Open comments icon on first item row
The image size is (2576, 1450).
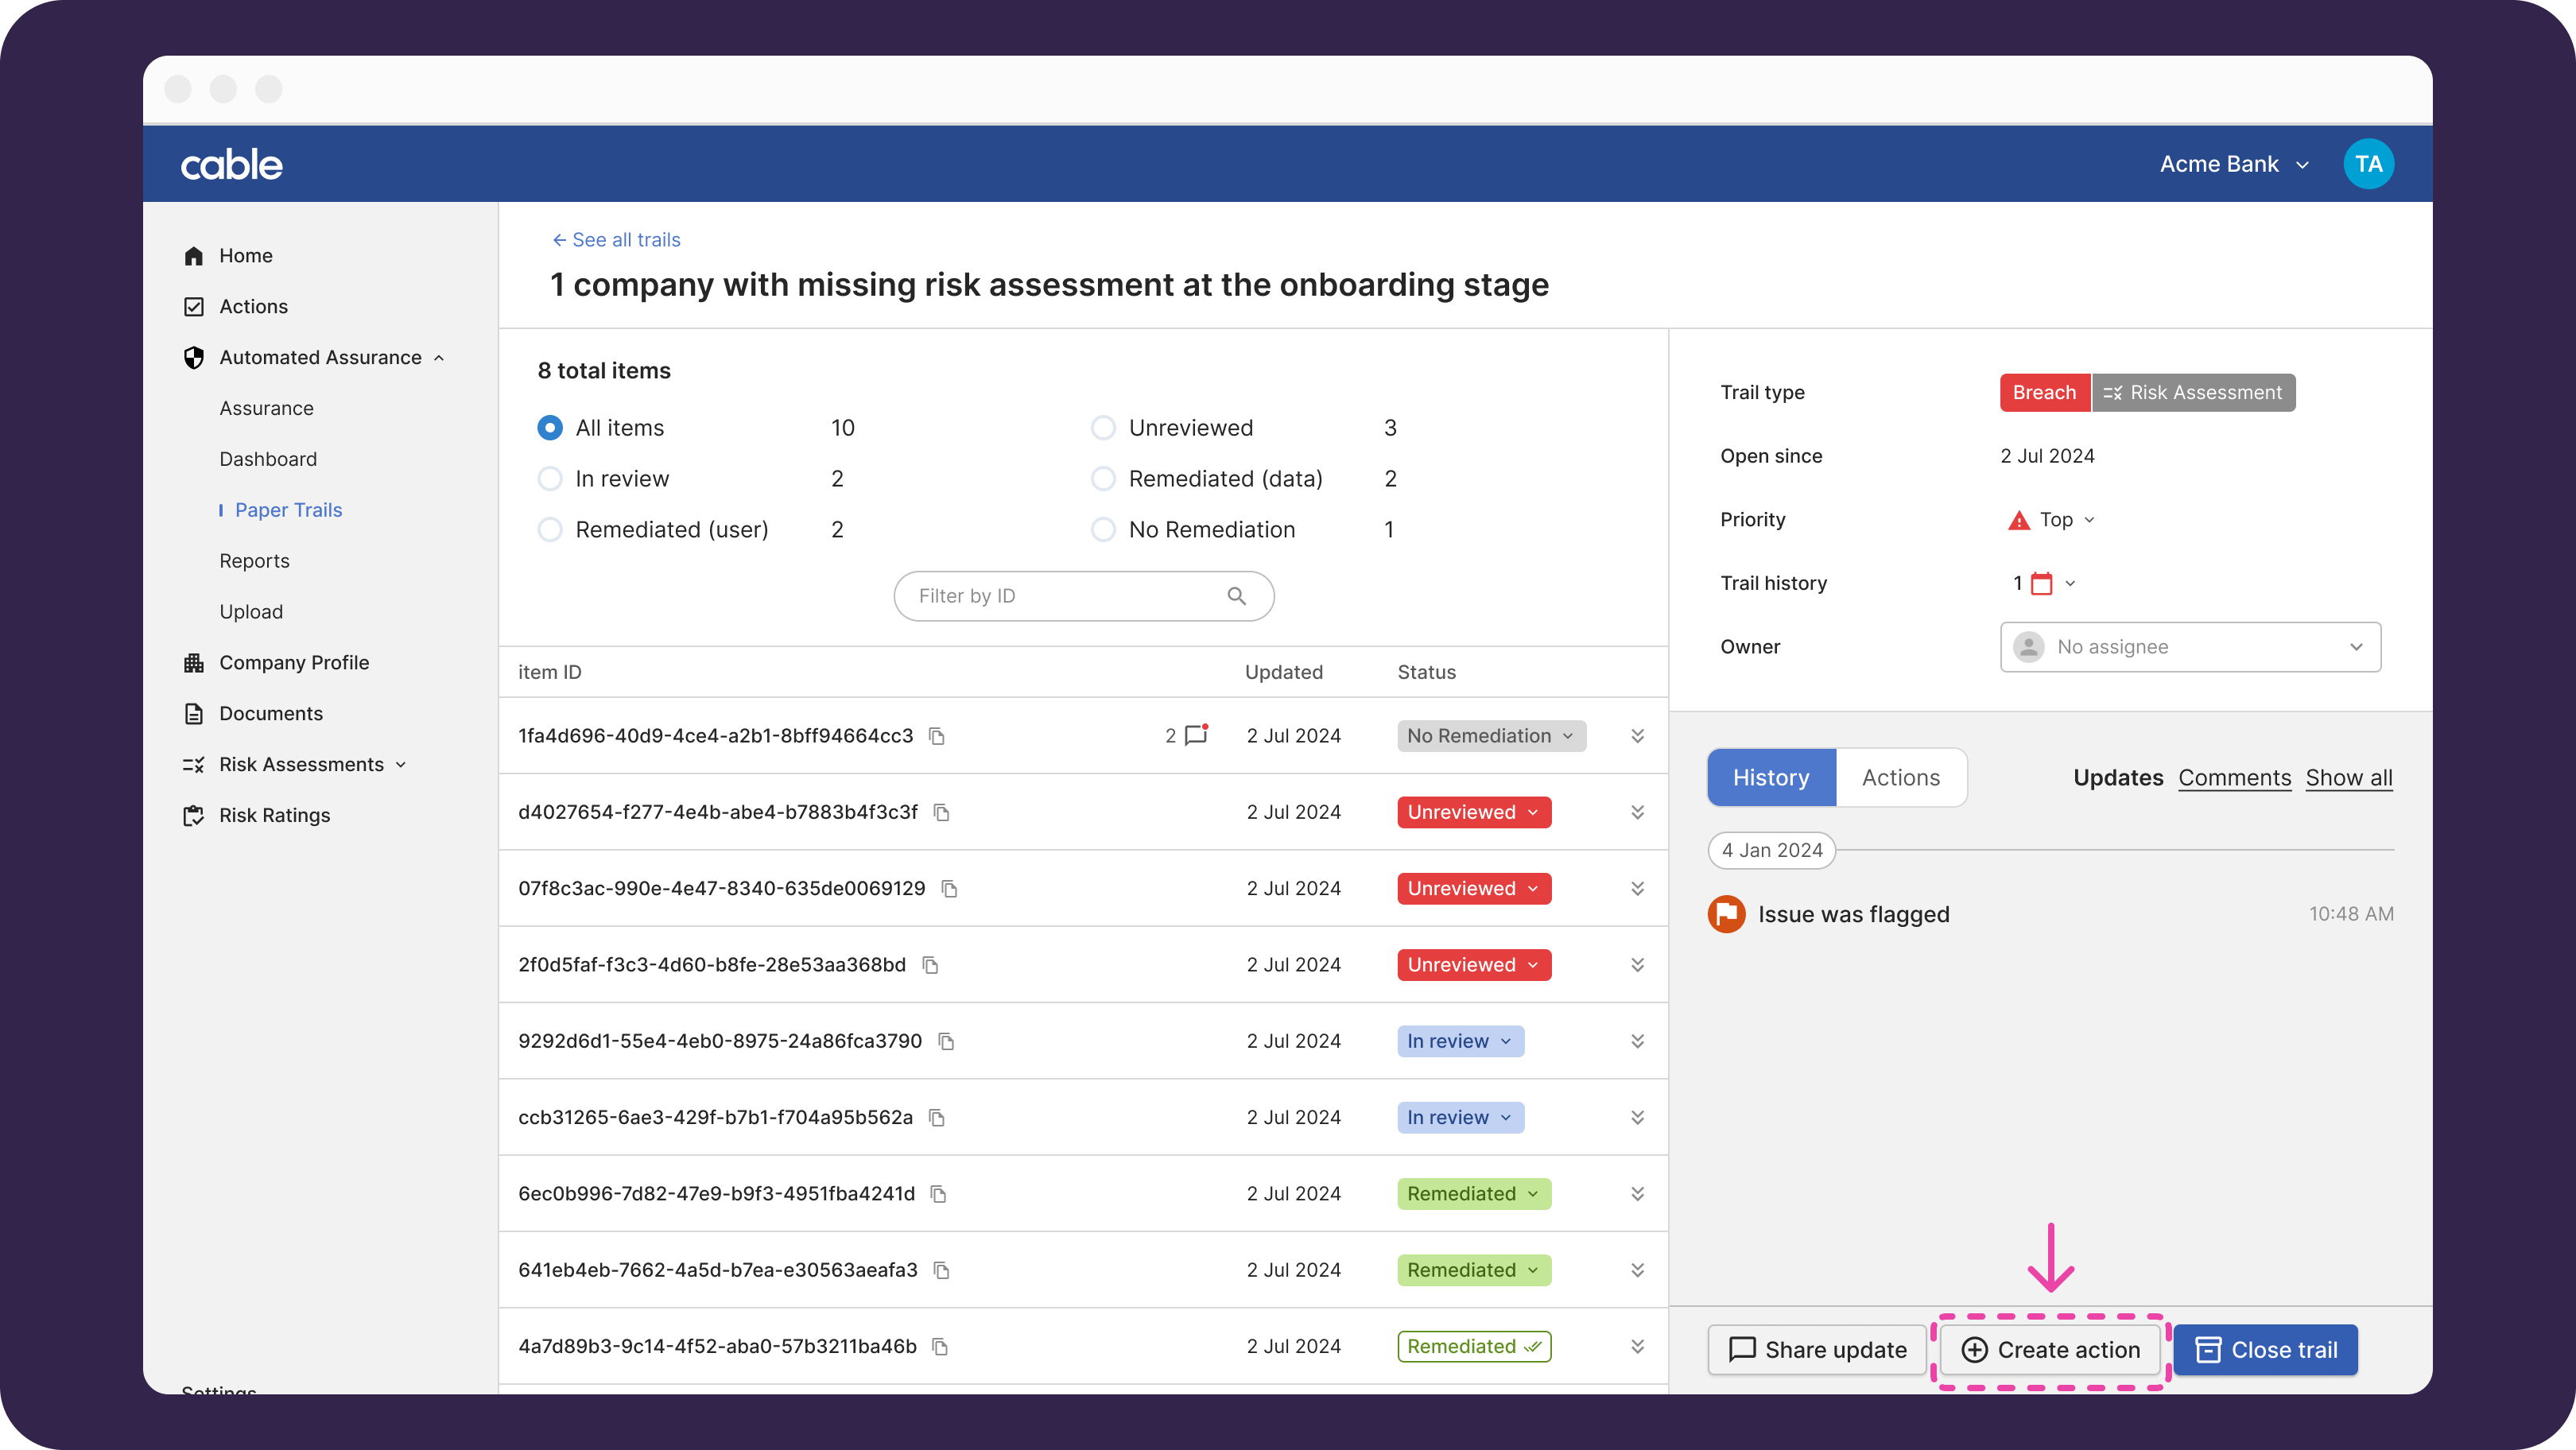coord(1195,736)
